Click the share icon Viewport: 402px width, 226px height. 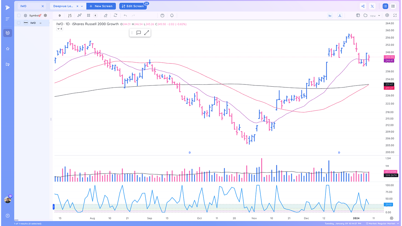click(x=363, y=6)
